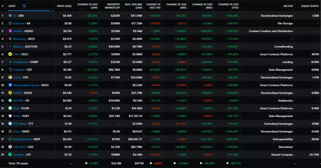321x168 pixels.
Task: Click the Forta star logo icon
Action: 10,116
